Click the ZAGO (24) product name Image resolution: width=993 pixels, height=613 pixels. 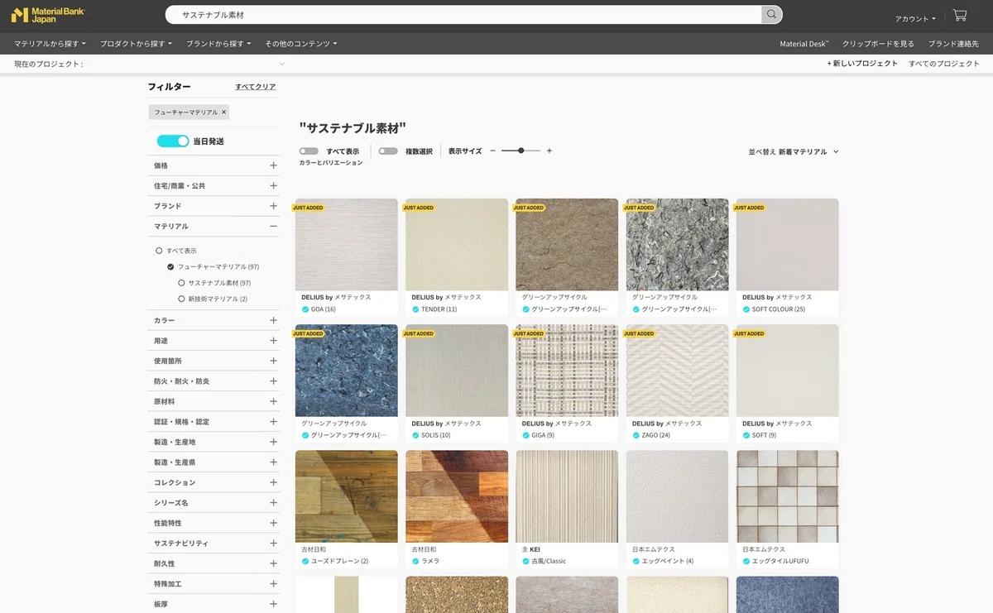pos(656,435)
